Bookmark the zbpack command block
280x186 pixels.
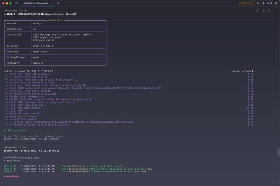268,11
